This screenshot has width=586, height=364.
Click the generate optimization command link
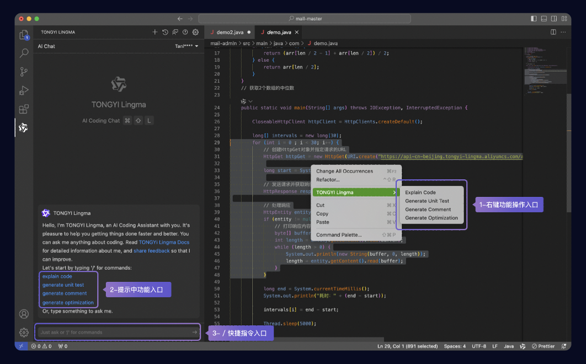pos(68,303)
